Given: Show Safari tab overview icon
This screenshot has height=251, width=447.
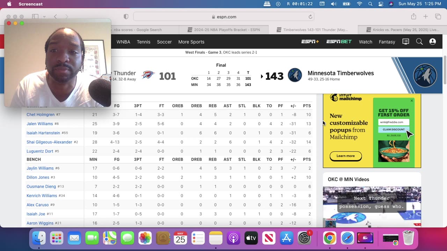Looking at the screenshot, I should (x=438, y=16).
